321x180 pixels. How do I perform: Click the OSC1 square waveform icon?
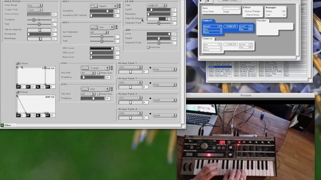(x=94, y=6)
